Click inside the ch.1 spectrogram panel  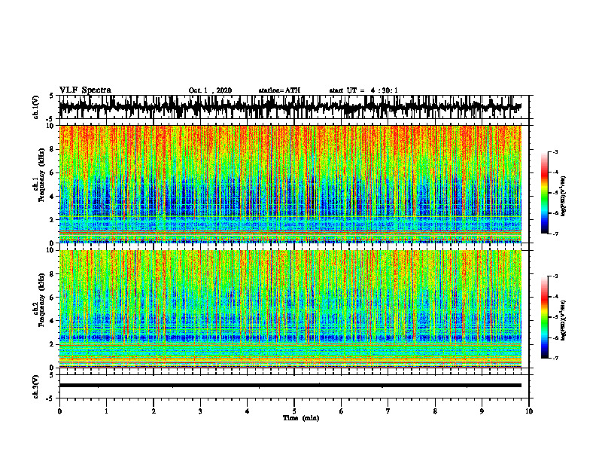[x=290, y=184]
